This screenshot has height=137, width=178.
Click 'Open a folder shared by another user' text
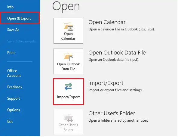(x=118, y=120)
